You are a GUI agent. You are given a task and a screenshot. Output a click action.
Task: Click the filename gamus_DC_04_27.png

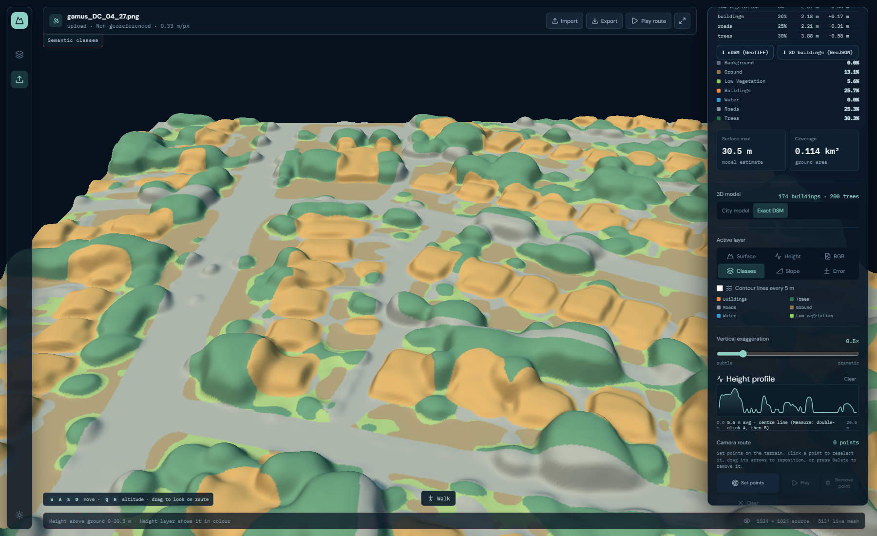(103, 17)
